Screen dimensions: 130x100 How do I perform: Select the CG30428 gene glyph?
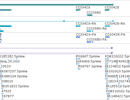[x=108, y=10]
